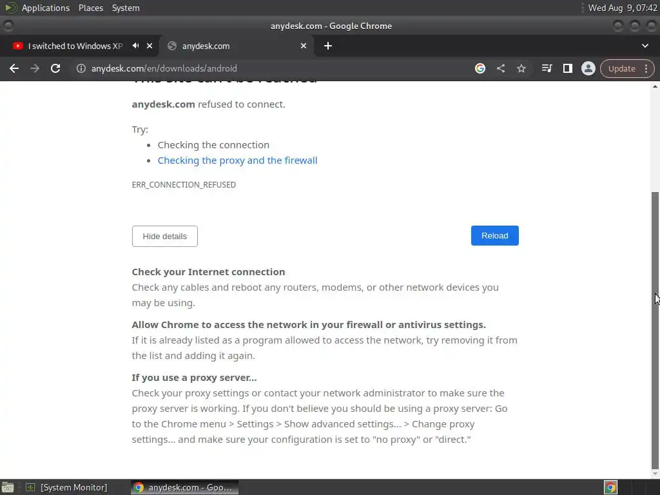Image resolution: width=660 pixels, height=495 pixels.
Task: Close the 'I switched to Windows XP' tab
Action: point(150,46)
